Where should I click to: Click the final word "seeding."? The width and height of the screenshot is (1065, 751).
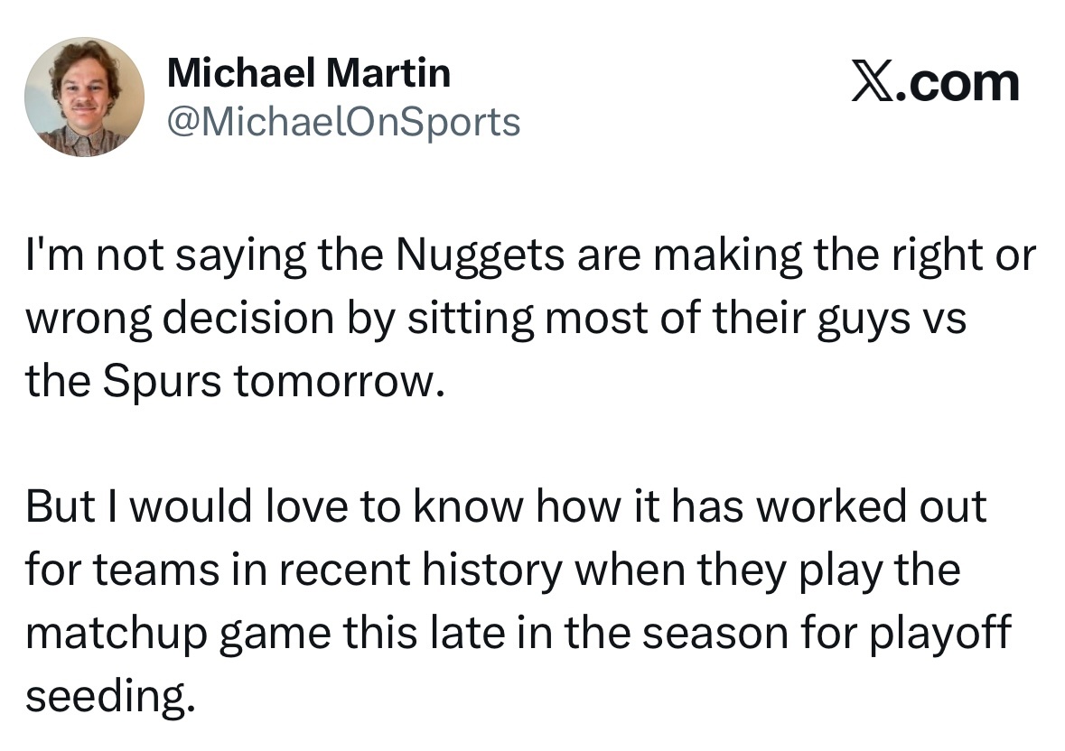click(110, 695)
